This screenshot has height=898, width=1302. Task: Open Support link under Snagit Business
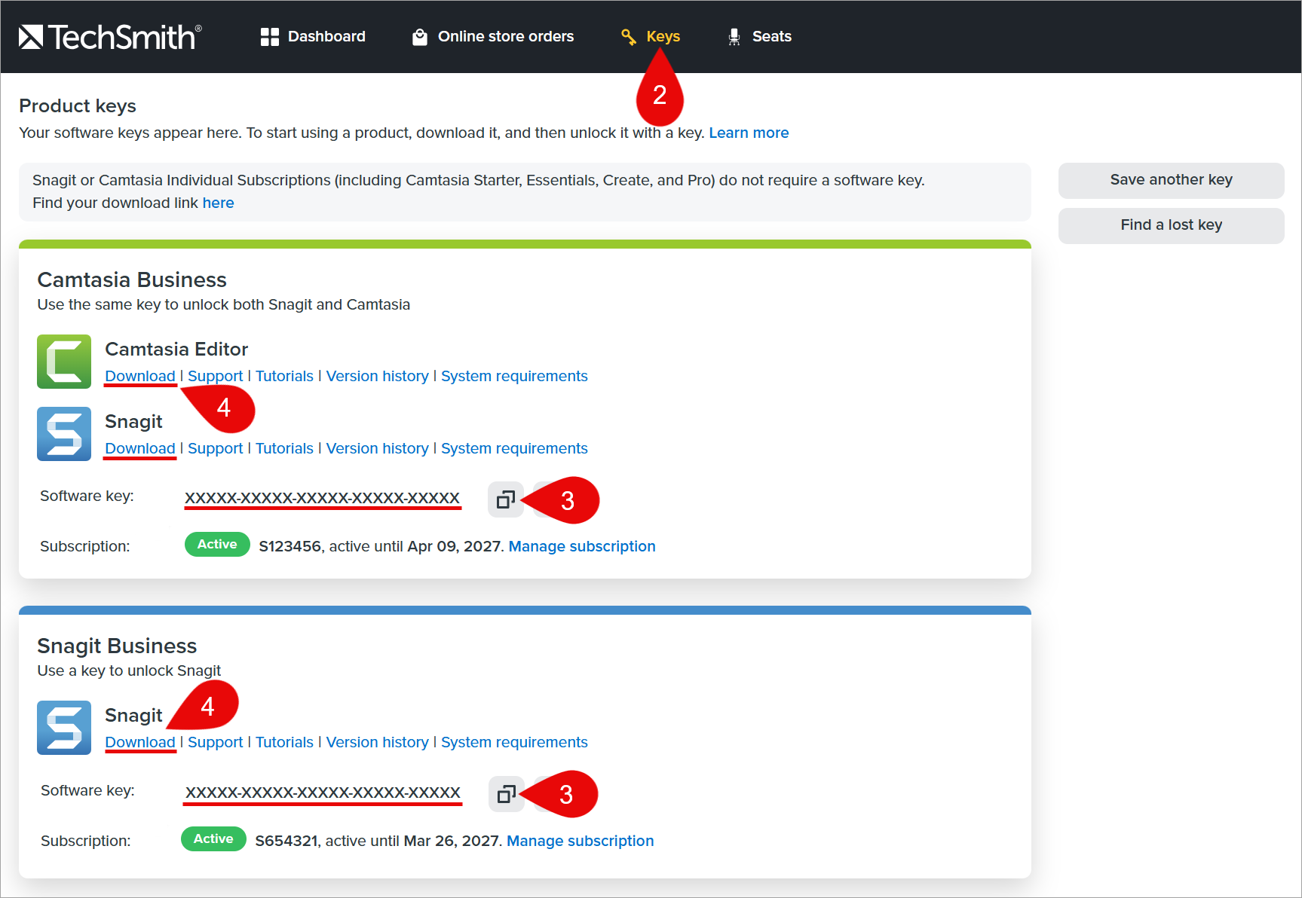point(216,742)
